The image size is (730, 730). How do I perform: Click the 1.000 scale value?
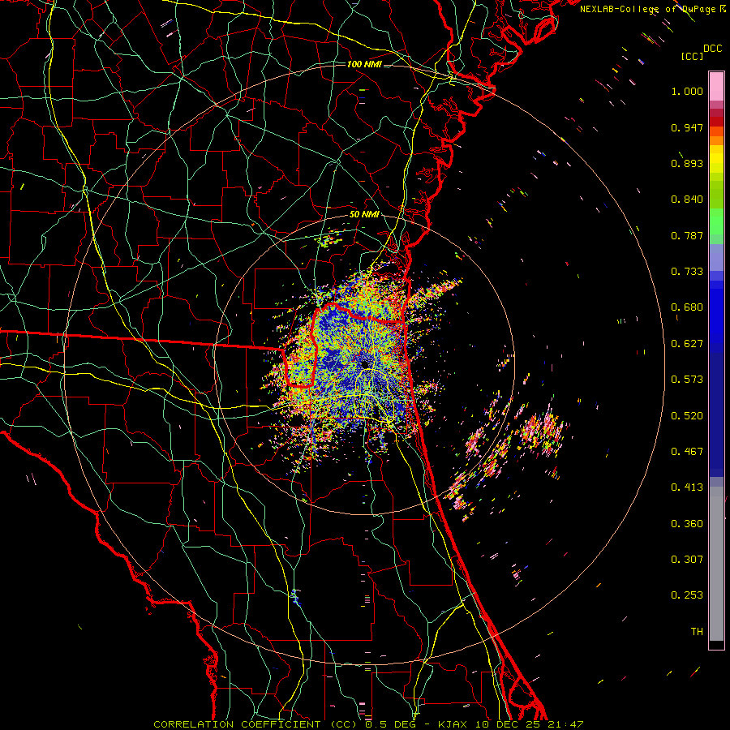[x=687, y=91]
